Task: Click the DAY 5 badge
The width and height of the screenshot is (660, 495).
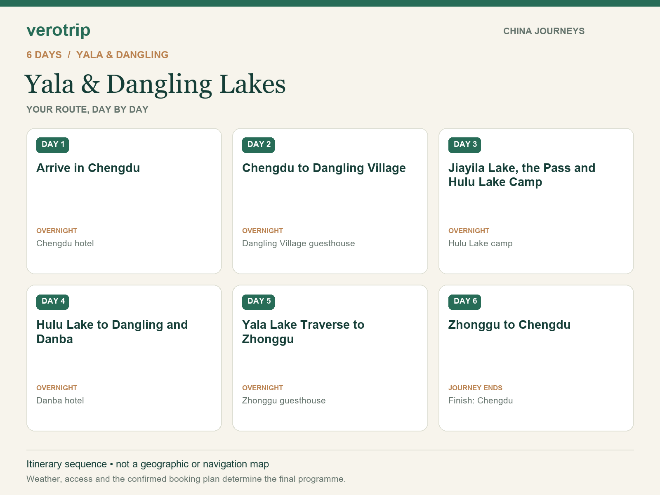Action: tap(259, 302)
